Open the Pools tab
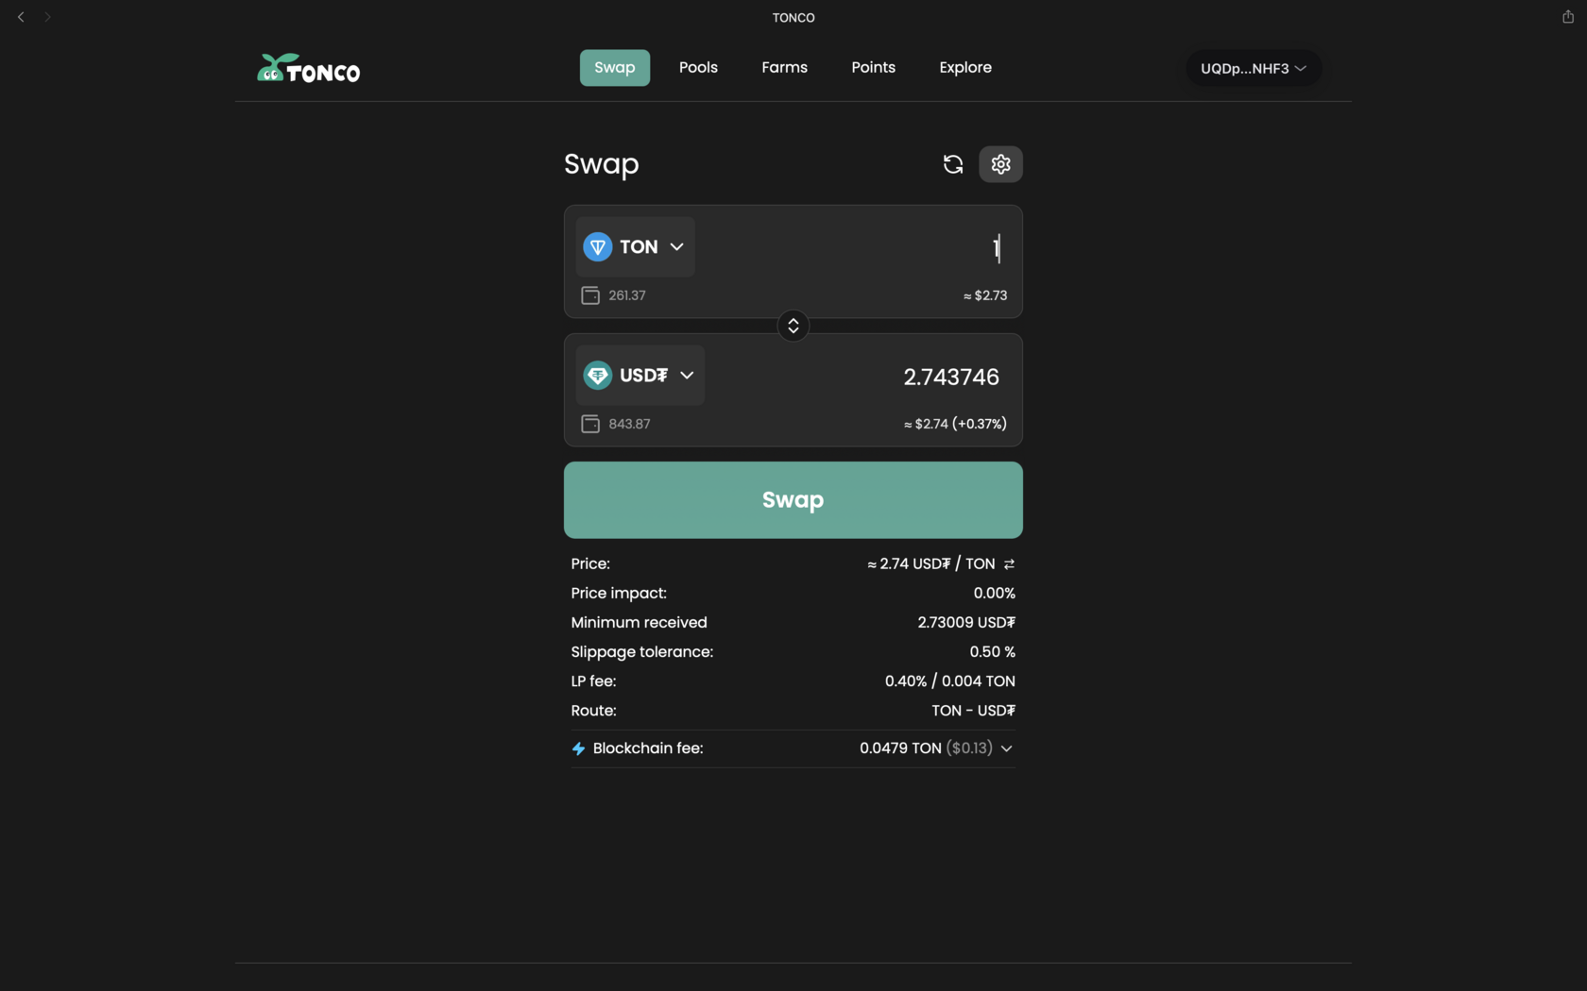The image size is (1587, 991). click(698, 68)
